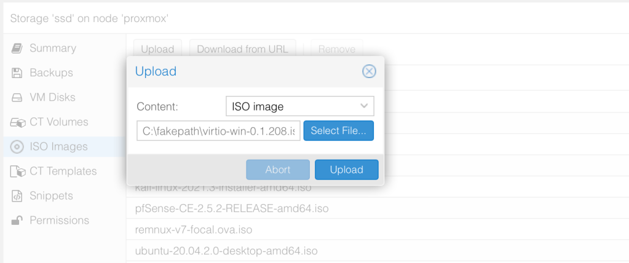Click the VM Disks drive icon

[x=17, y=98]
